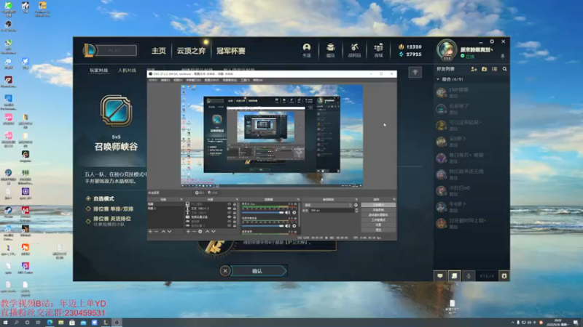Click the minus icon under OBS scenes list
583x327 pixels.
tap(156, 231)
